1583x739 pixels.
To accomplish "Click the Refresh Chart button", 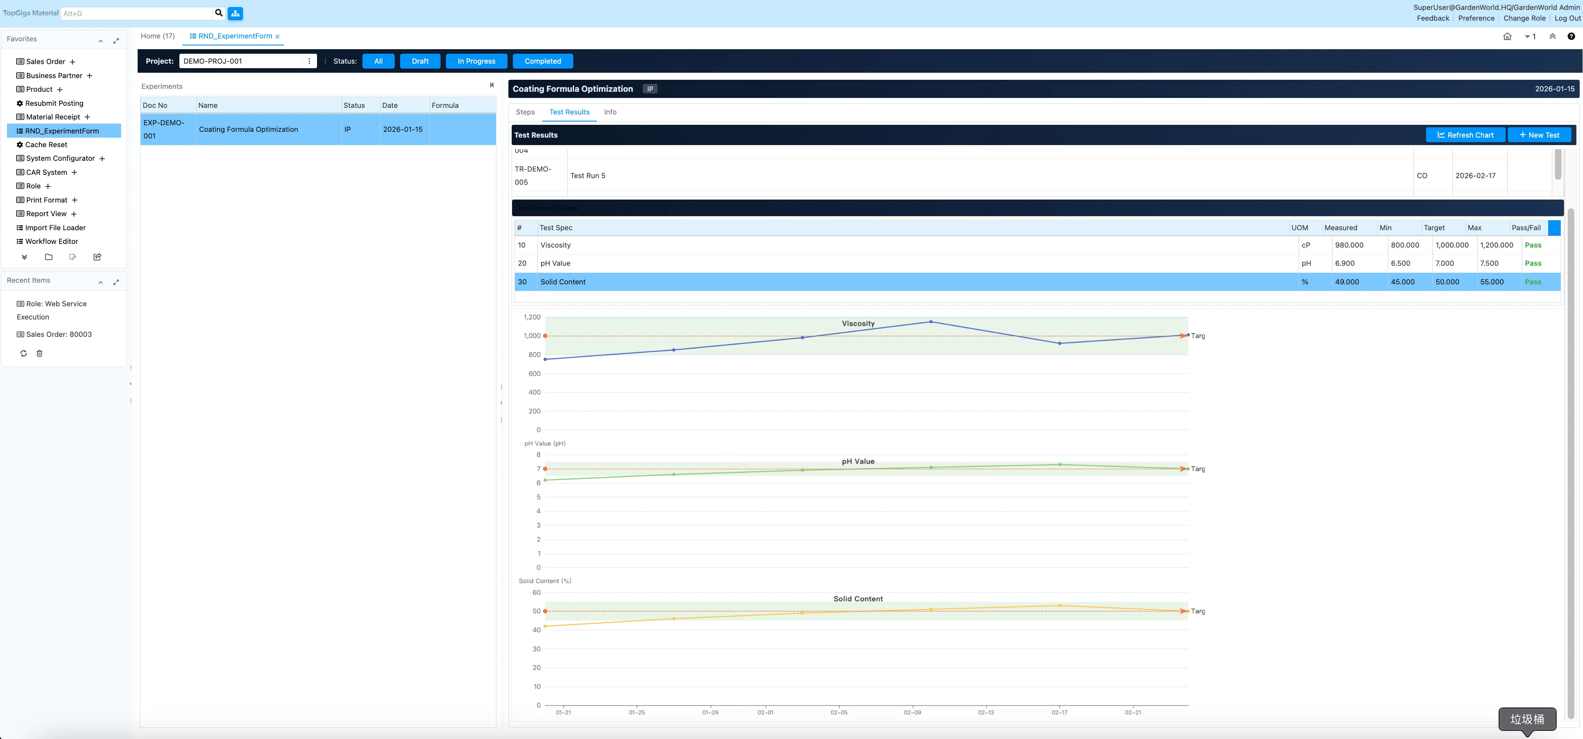I will click(1465, 135).
